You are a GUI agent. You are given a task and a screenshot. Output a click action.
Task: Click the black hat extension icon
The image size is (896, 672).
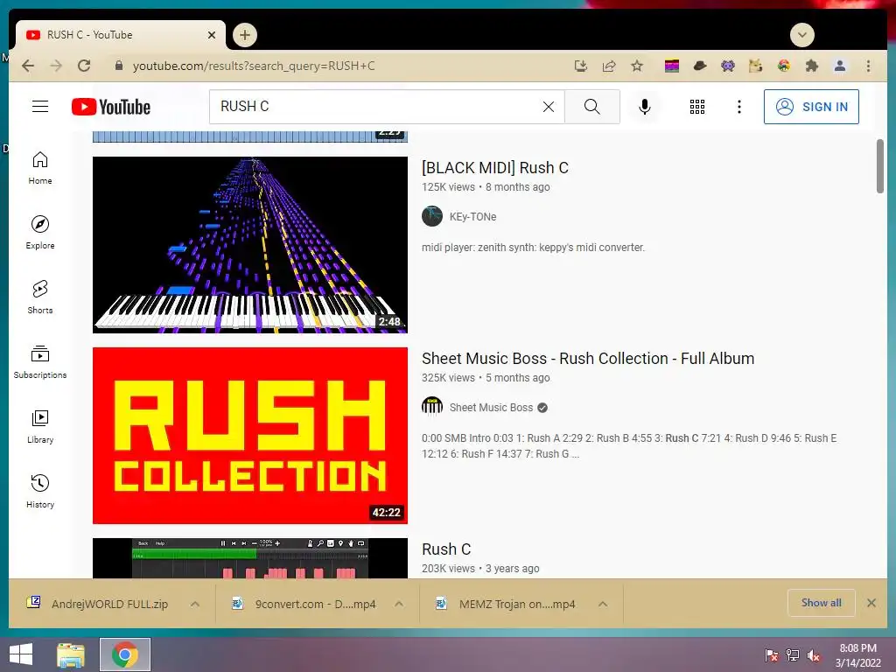click(x=699, y=66)
